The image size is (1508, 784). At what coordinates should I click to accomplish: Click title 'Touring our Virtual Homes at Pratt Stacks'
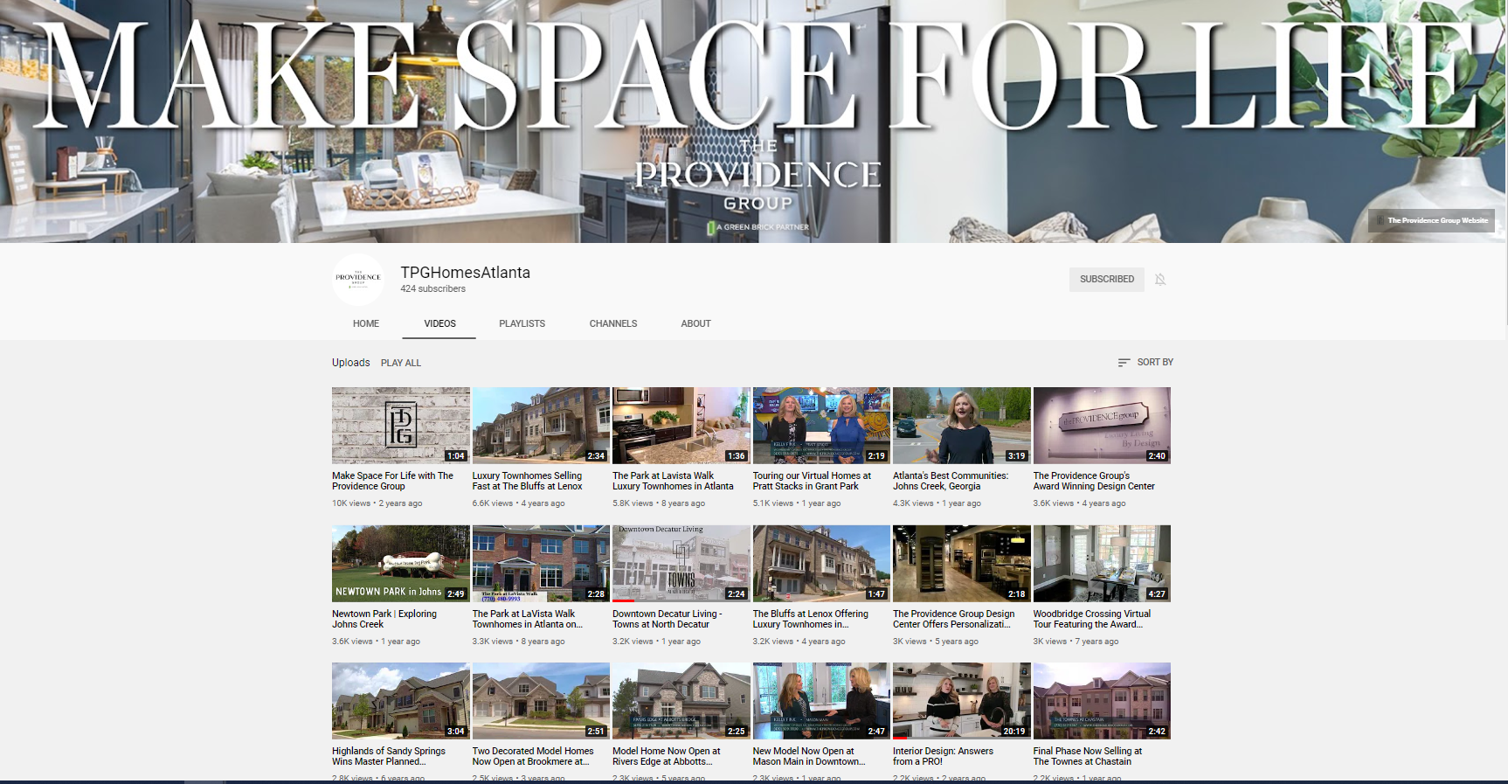point(812,481)
